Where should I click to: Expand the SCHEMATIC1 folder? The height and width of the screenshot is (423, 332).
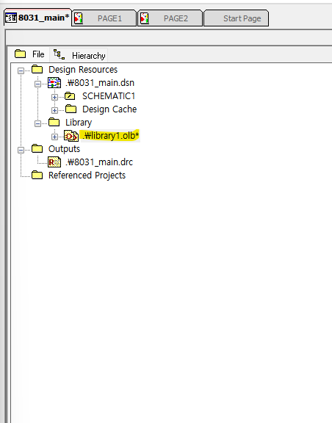click(x=54, y=97)
